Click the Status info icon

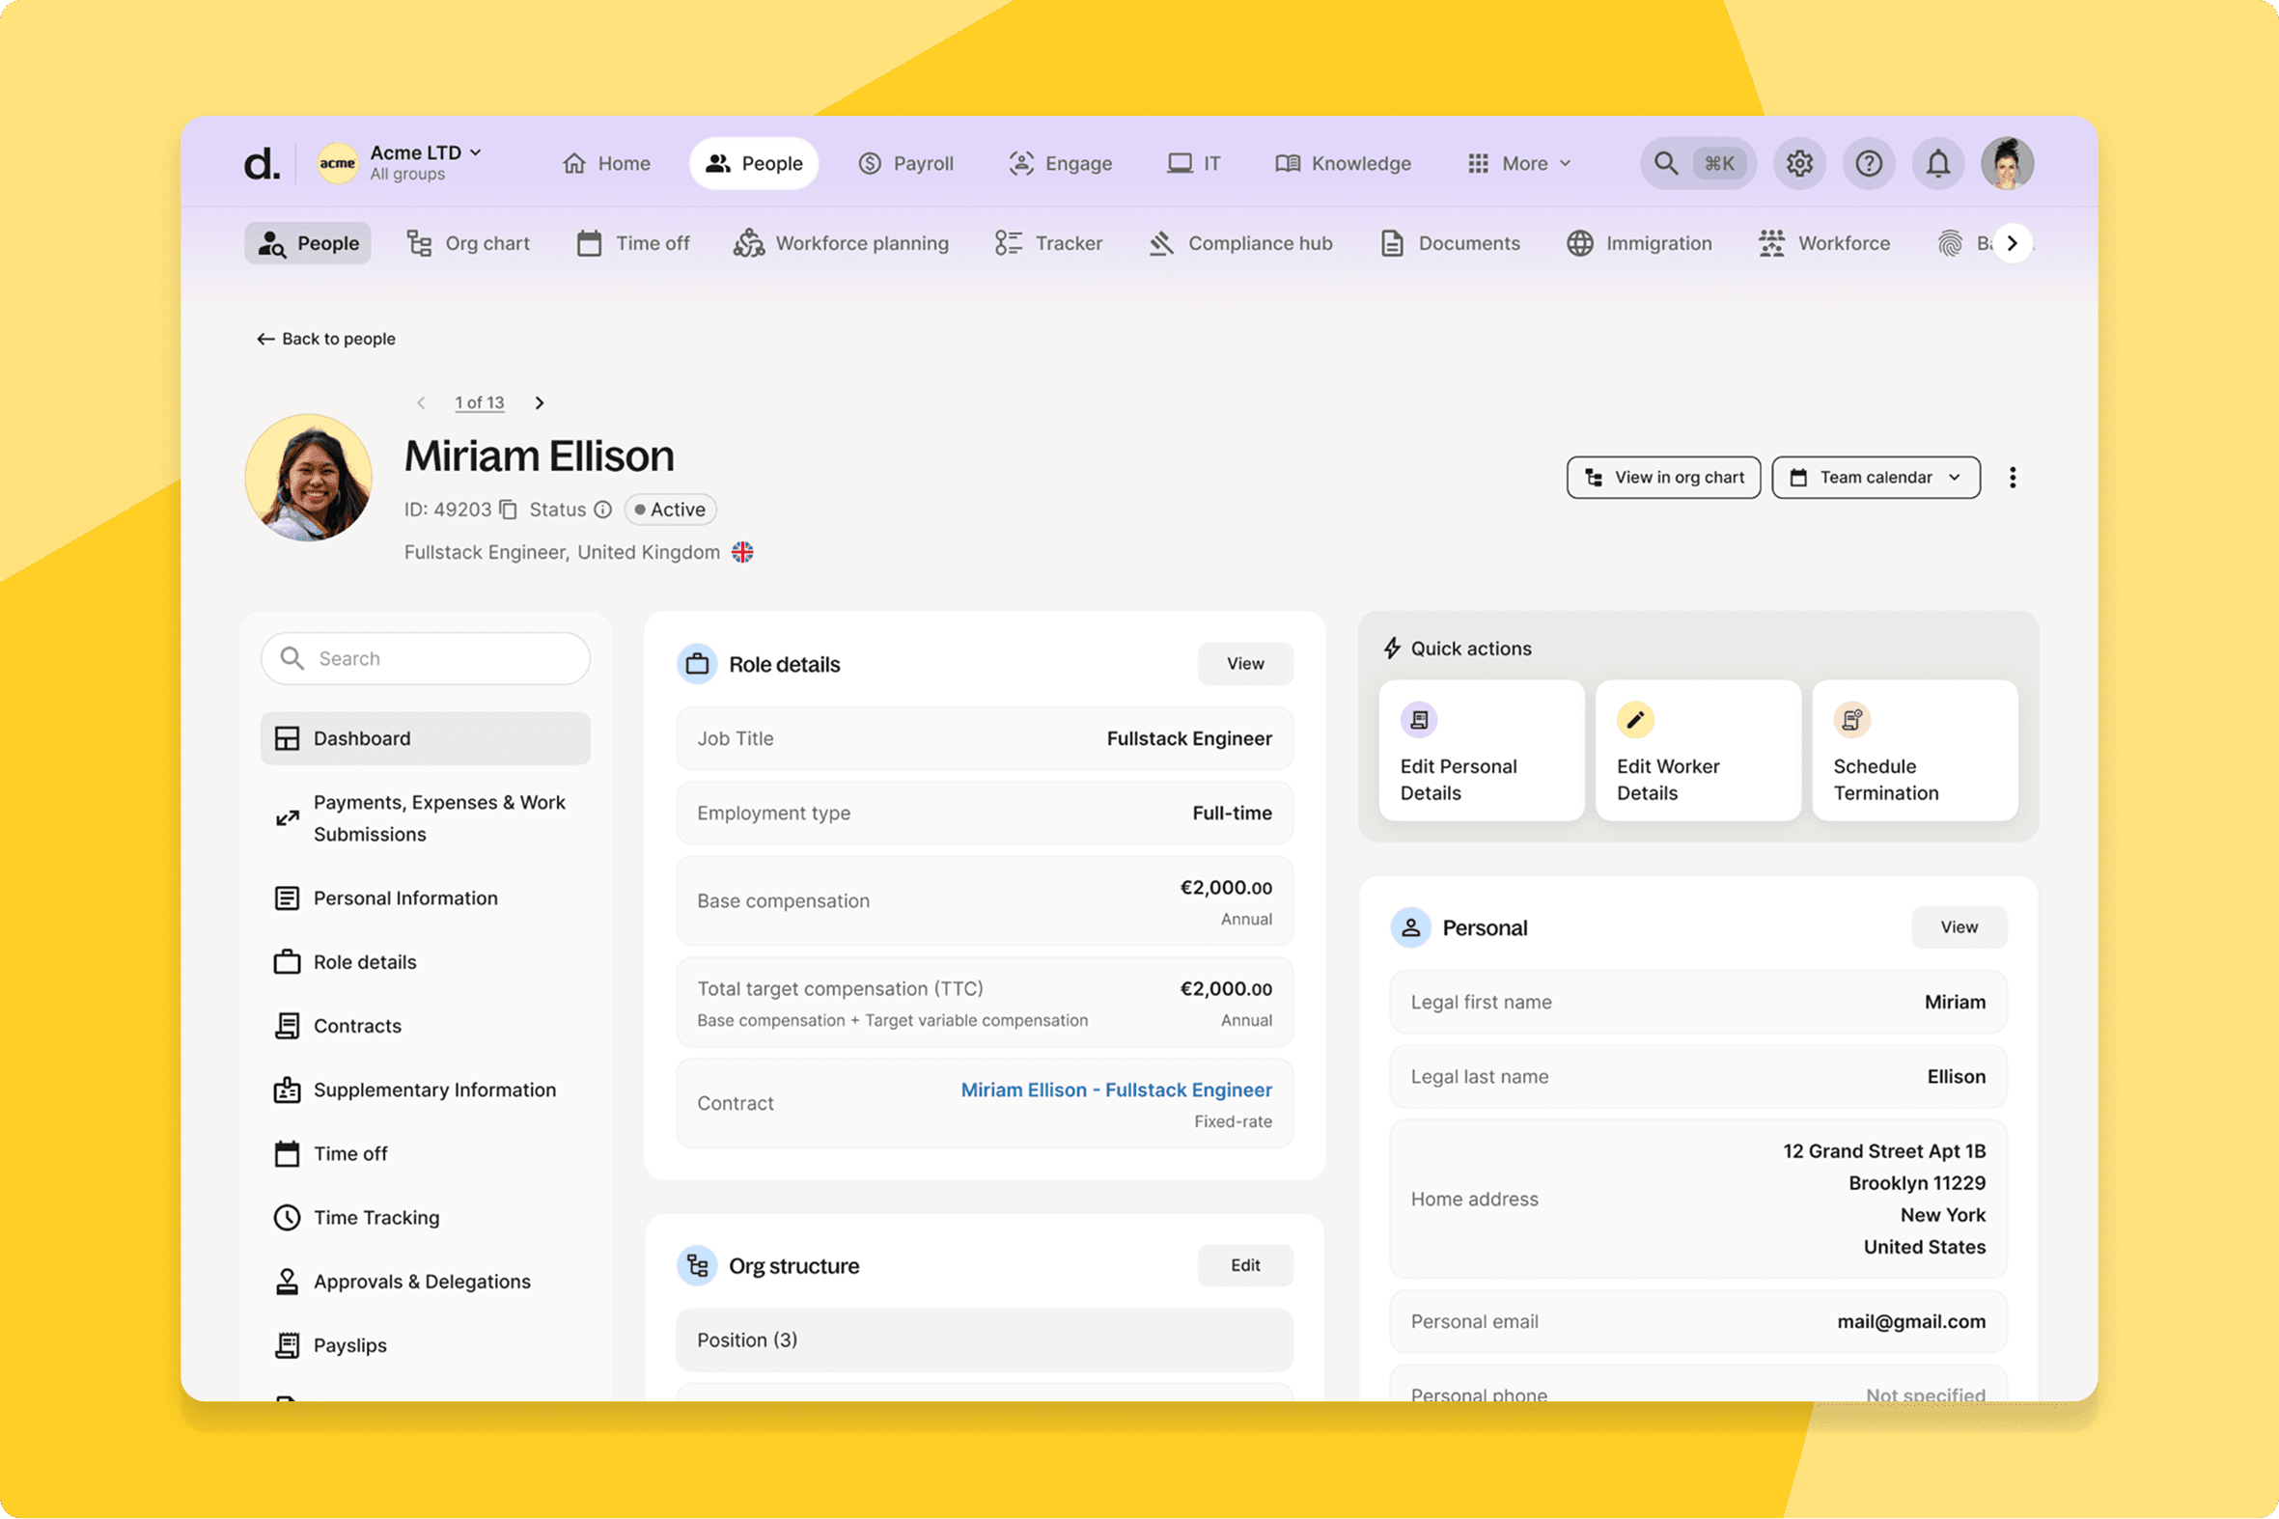602,510
